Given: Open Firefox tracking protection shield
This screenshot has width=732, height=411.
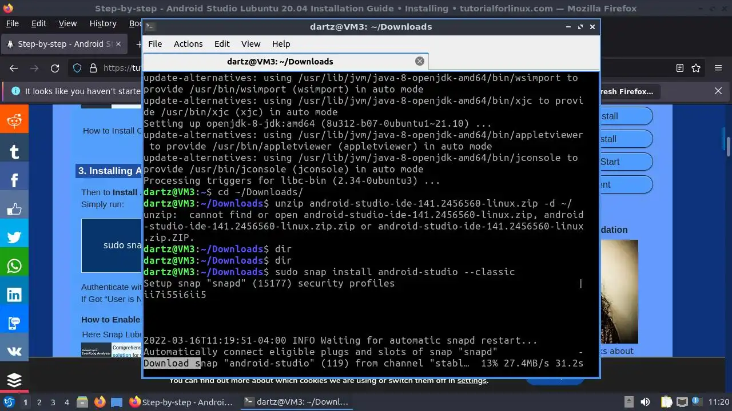Looking at the screenshot, I should (77, 68).
